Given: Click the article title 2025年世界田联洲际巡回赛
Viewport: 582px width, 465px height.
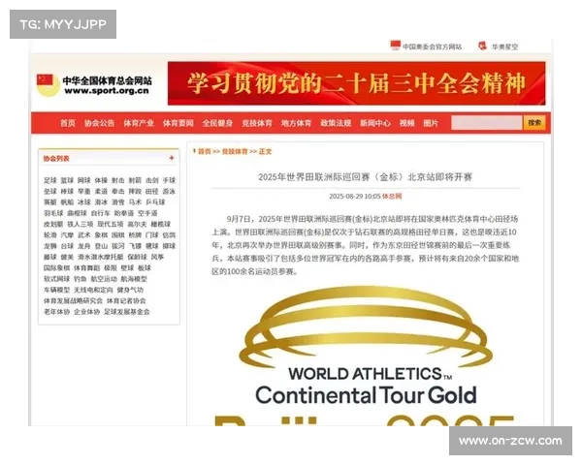Looking at the screenshot, I should [366, 177].
